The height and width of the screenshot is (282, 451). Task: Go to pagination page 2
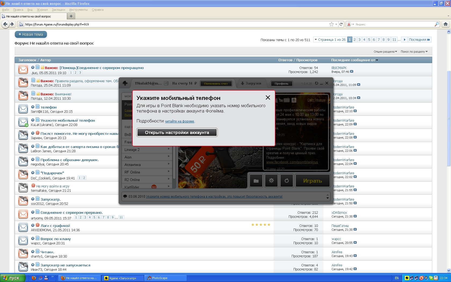tap(355, 39)
